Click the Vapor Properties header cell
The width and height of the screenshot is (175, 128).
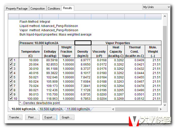click(126, 43)
